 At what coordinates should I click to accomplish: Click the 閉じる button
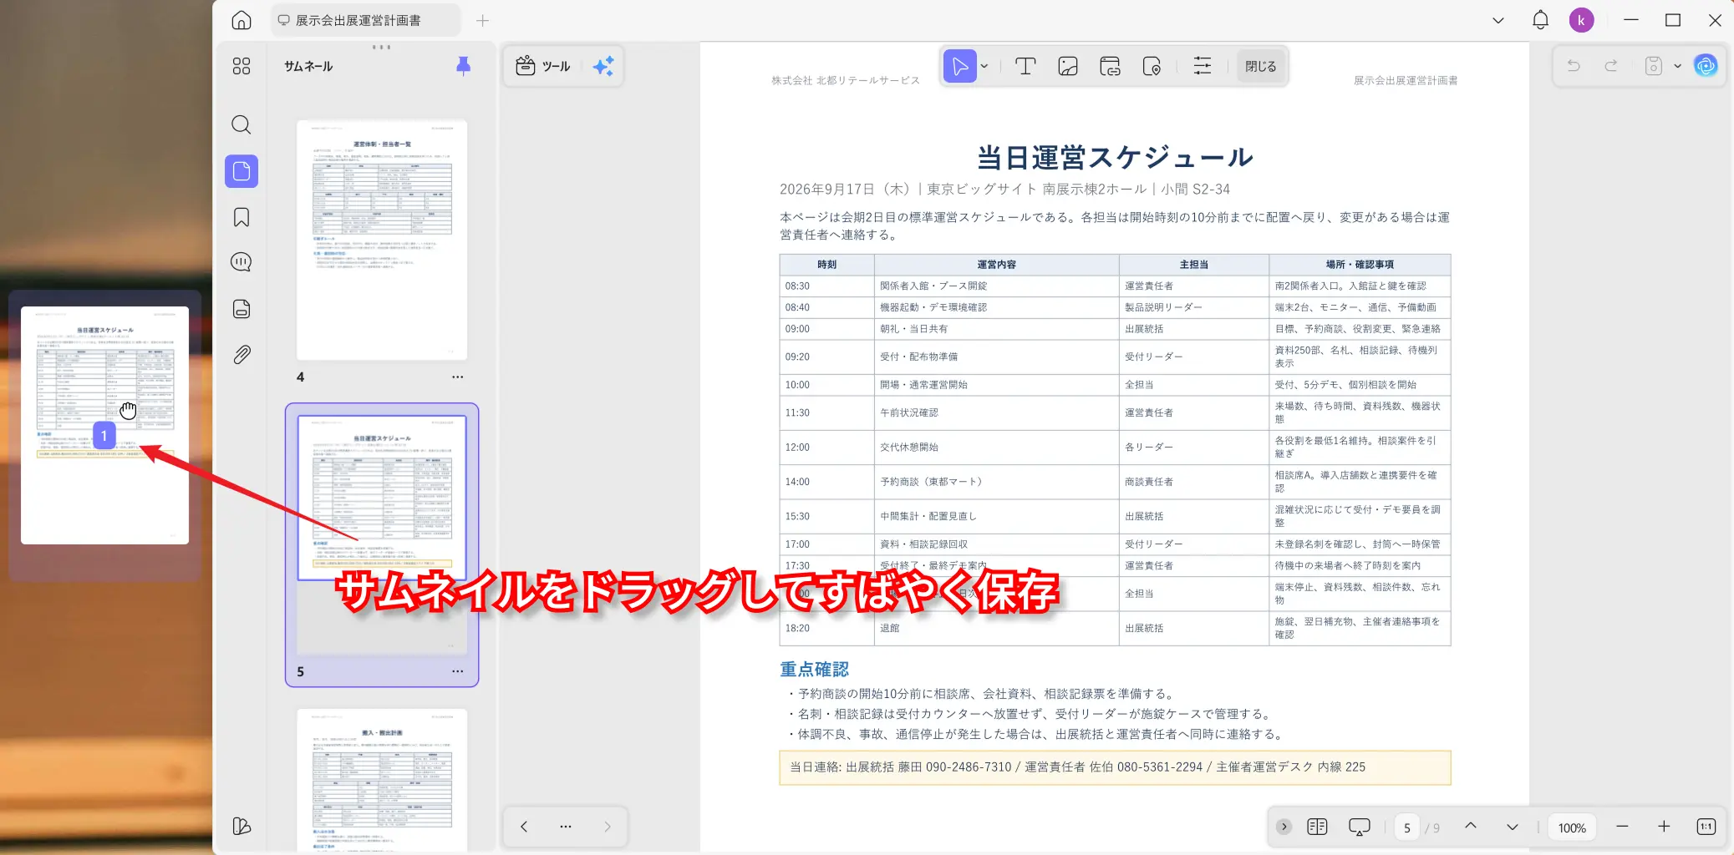click(1260, 66)
